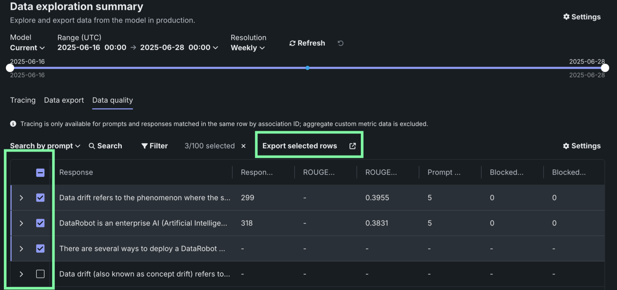617x290 pixels.
Task: Click the top-right Settings gear icon
Action: 566,17
